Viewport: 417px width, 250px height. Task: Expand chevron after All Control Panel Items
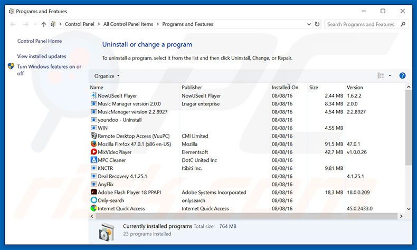pos(158,24)
